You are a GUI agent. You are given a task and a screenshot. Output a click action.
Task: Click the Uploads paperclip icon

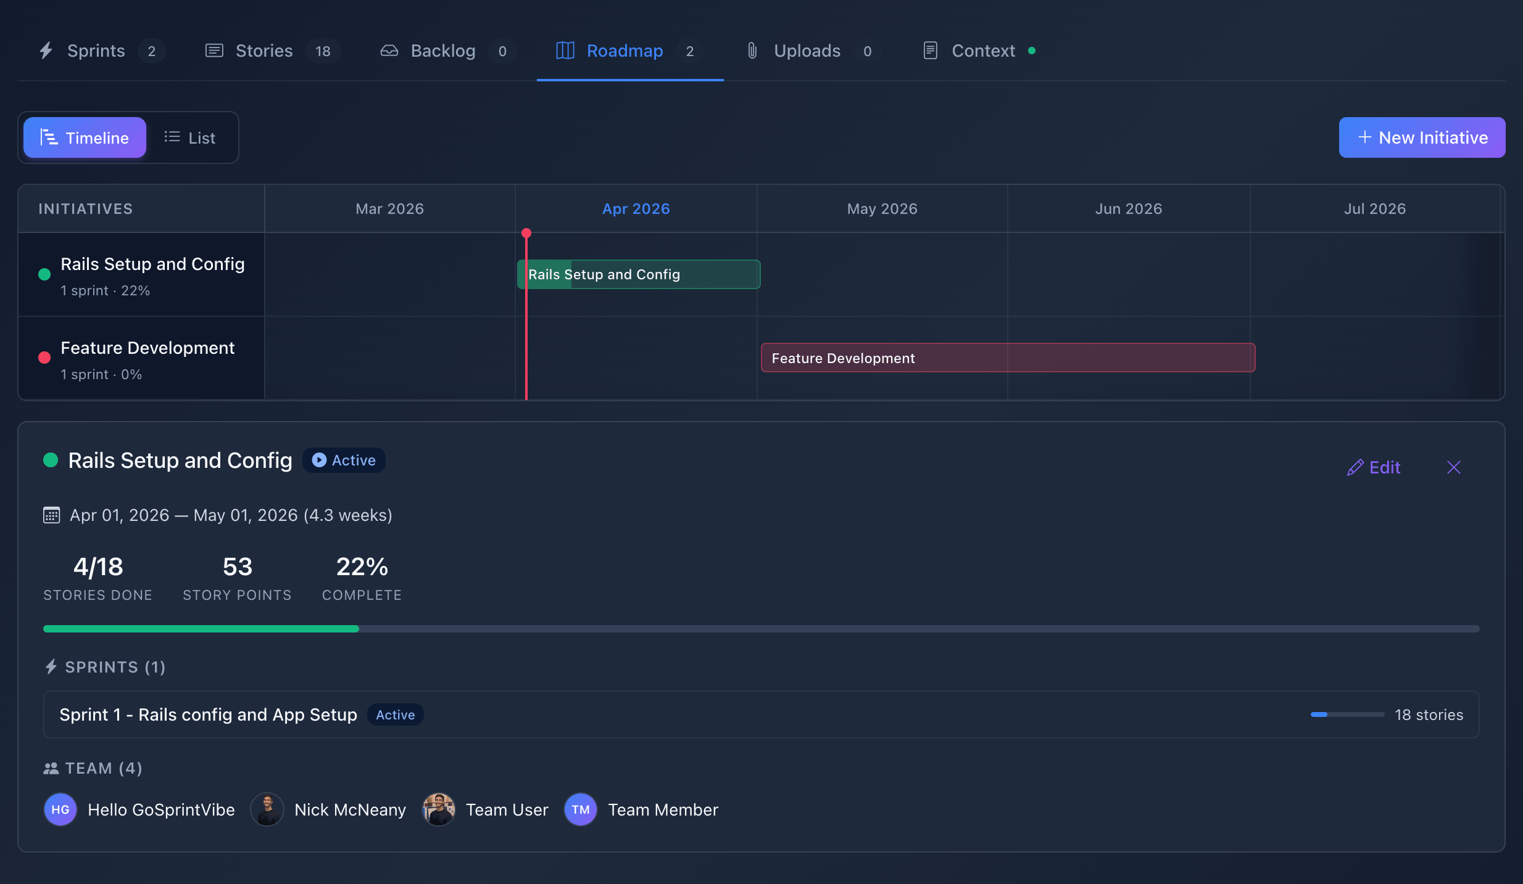pos(752,51)
